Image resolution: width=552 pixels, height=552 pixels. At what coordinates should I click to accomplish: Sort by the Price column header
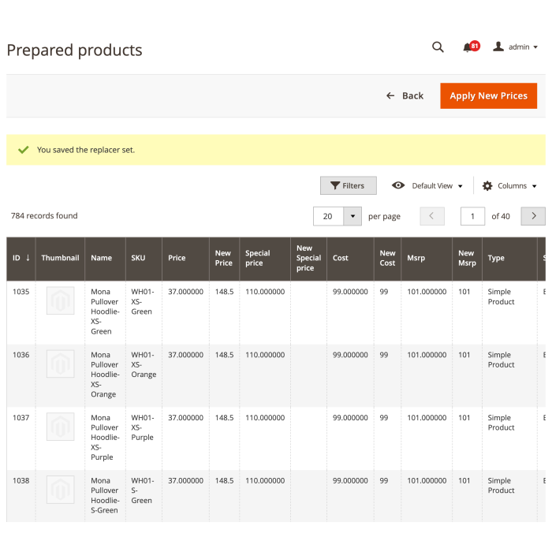click(x=186, y=258)
